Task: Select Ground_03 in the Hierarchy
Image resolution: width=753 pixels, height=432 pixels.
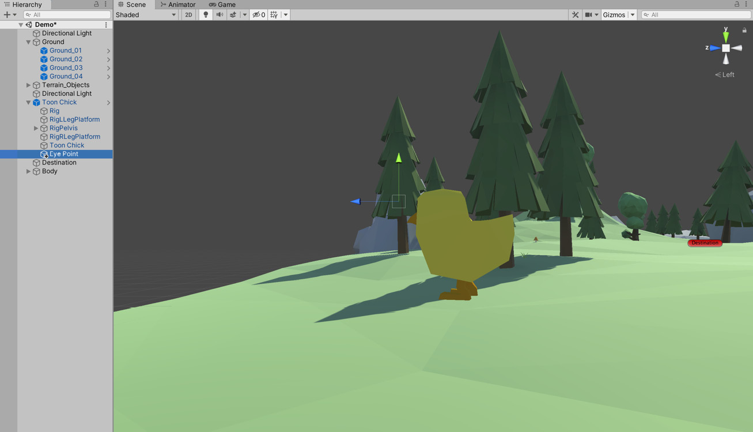Action: point(66,67)
